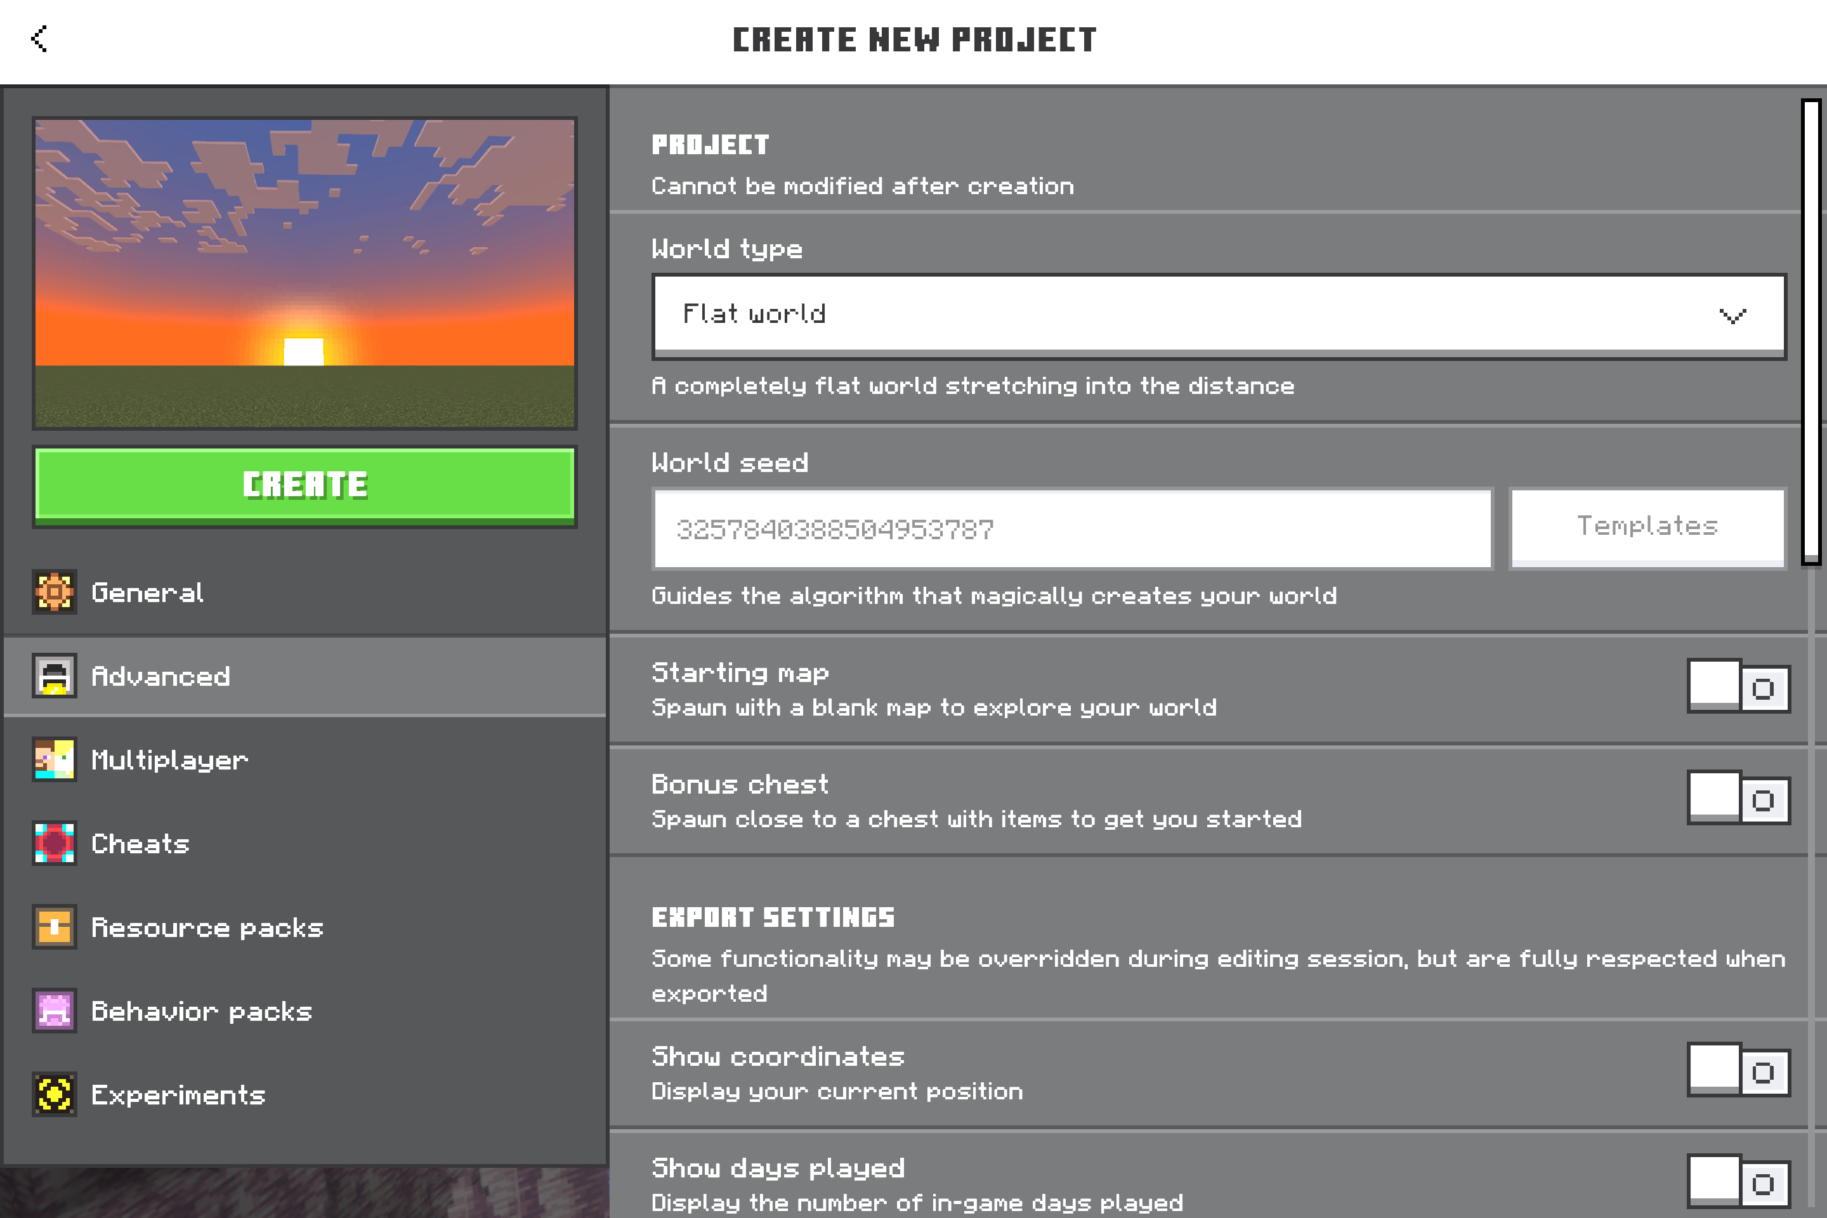This screenshot has height=1218, width=1827.
Task: Click the back arrow icon
Action: (39, 38)
